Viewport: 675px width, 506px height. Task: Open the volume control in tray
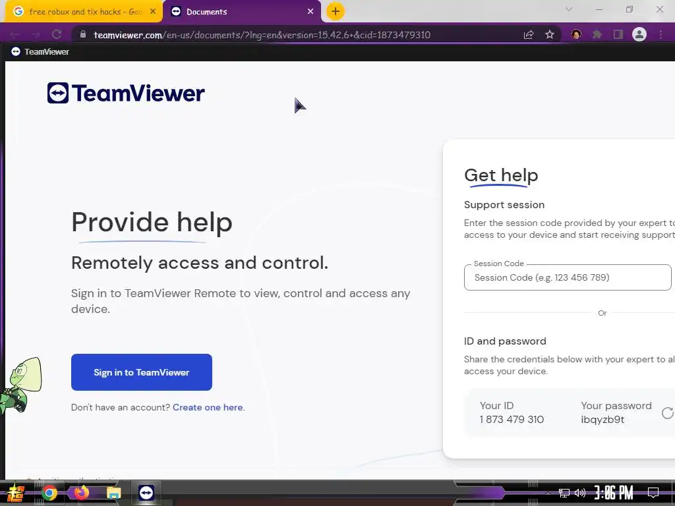[580, 493]
